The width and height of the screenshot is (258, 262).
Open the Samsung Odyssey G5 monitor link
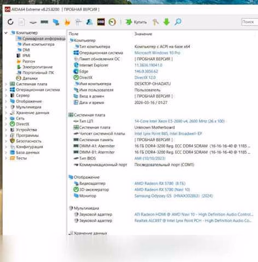pos(174,196)
